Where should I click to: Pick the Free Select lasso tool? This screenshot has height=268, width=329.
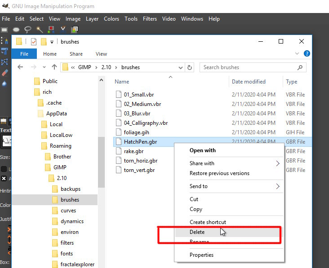[x=28, y=30]
